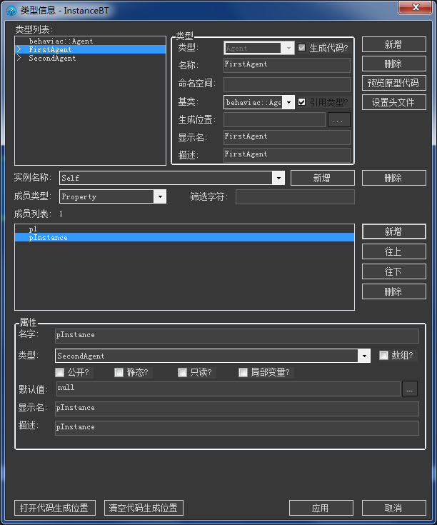Enable the 只读? checkbox

coord(183,372)
